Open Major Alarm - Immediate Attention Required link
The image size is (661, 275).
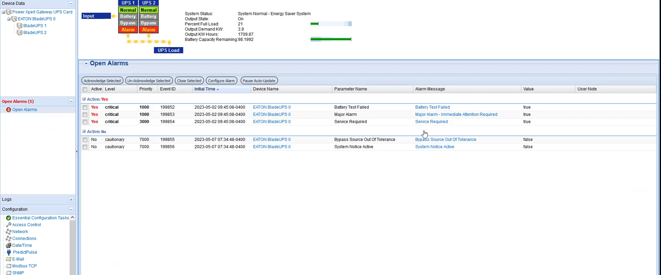click(456, 114)
